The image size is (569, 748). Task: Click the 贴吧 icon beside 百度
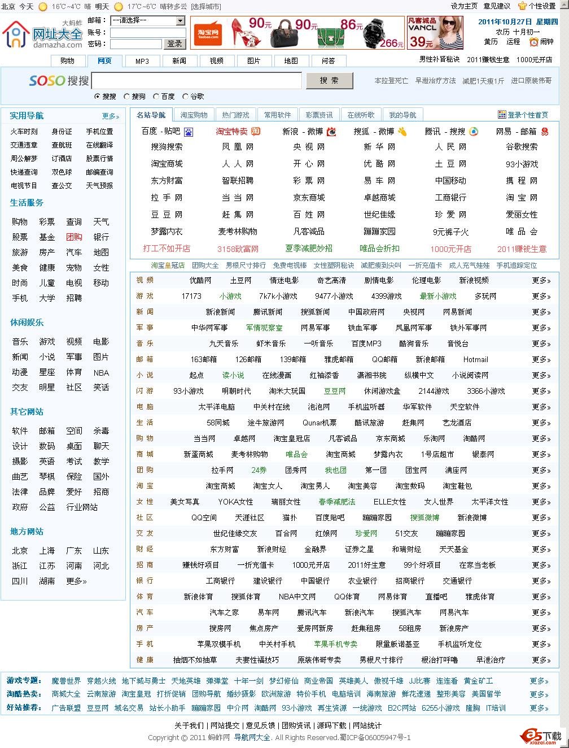point(189,132)
